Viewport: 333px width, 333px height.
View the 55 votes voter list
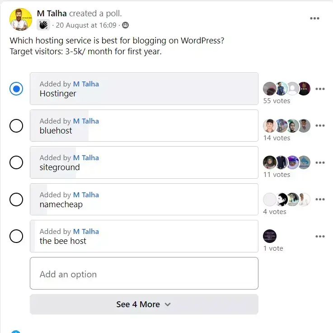pos(277,101)
